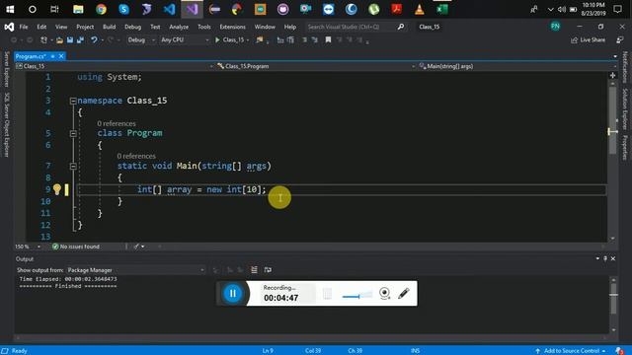Click the webcam icon in the recorder bar
Screen dimensions: 632x355
(x=384, y=294)
